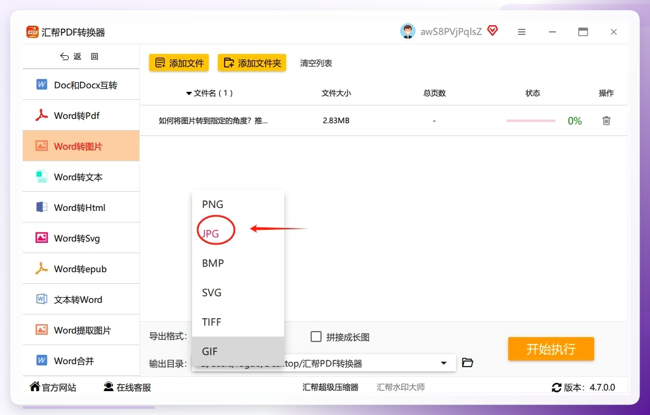The image size is (650, 415).
Task: Click the 状态 column header
Action: pos(533,93)
